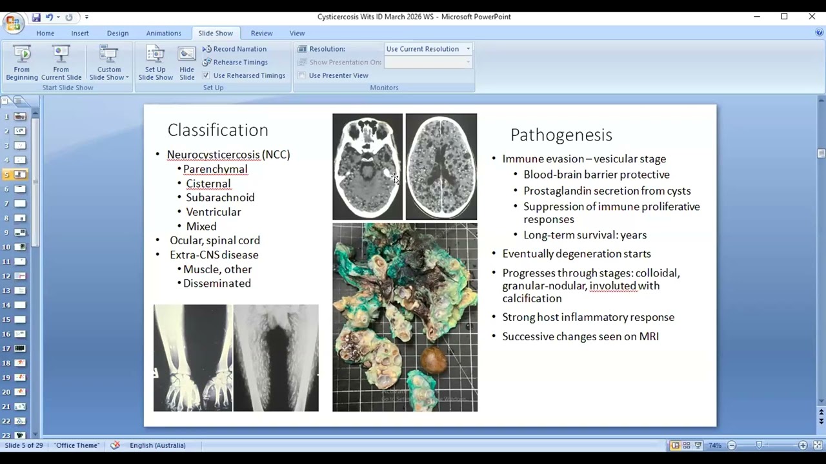
Task: Click English (Australia) language indicator
Action: [157, 445]
